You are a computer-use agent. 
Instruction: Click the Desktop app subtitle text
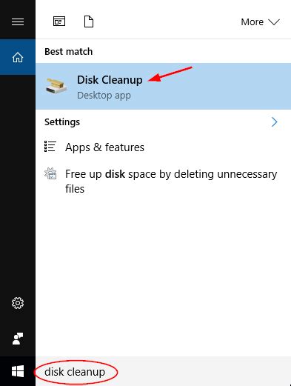[x=104, y=96]
